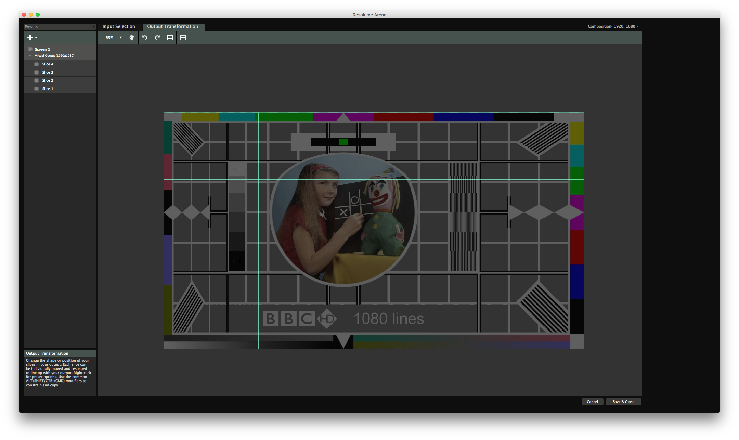Viewport: 739px width, 440px height.
Task: Select the hand pan tool
Action: pos(132,38)
